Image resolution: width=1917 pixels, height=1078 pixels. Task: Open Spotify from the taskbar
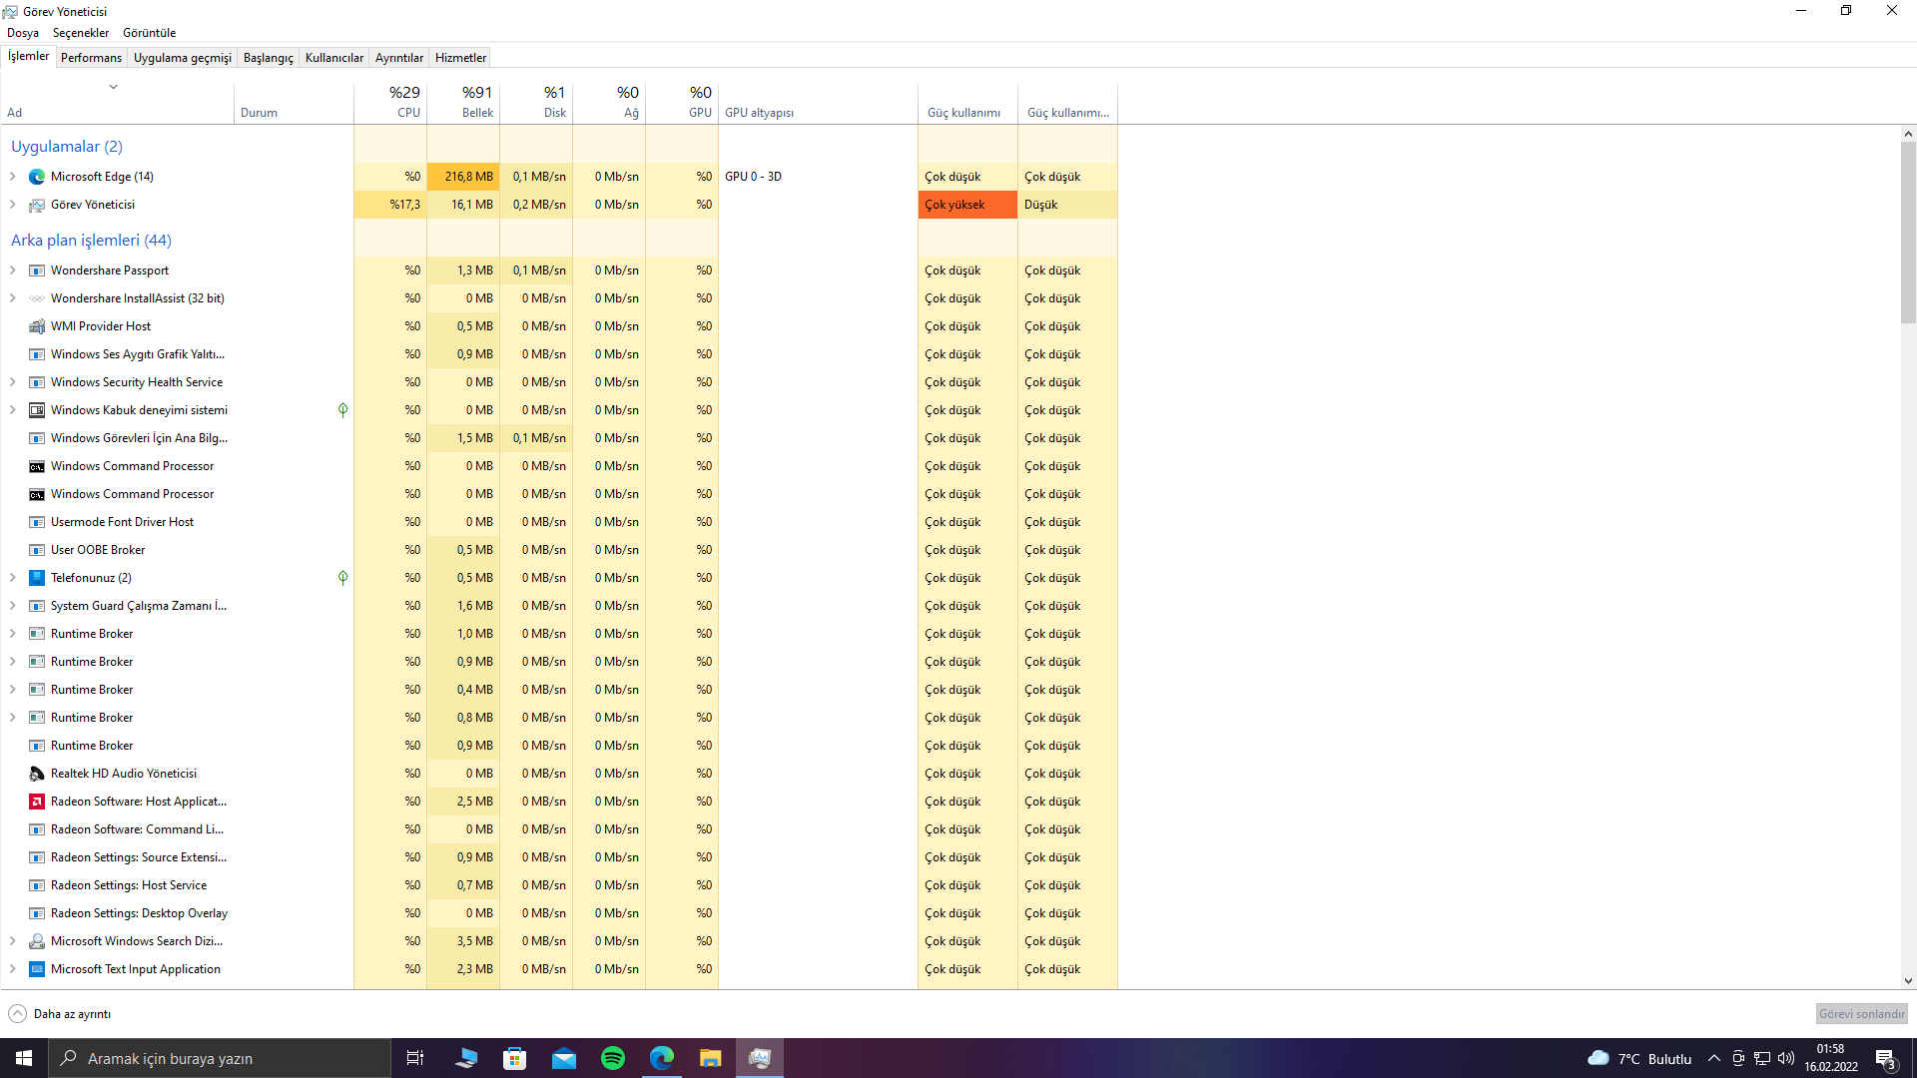click(x=613, y=1058)
